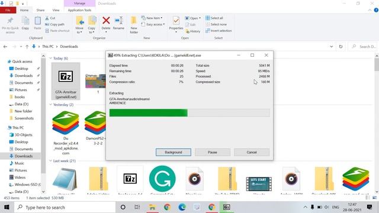Open Screenshots folder in navigation pane
This screenshot has width=379, height=213.
[21, 118]
